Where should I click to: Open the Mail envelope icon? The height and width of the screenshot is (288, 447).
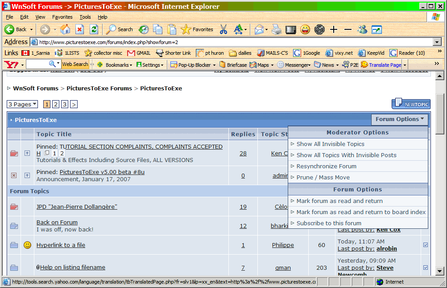[x=259, y=29]
